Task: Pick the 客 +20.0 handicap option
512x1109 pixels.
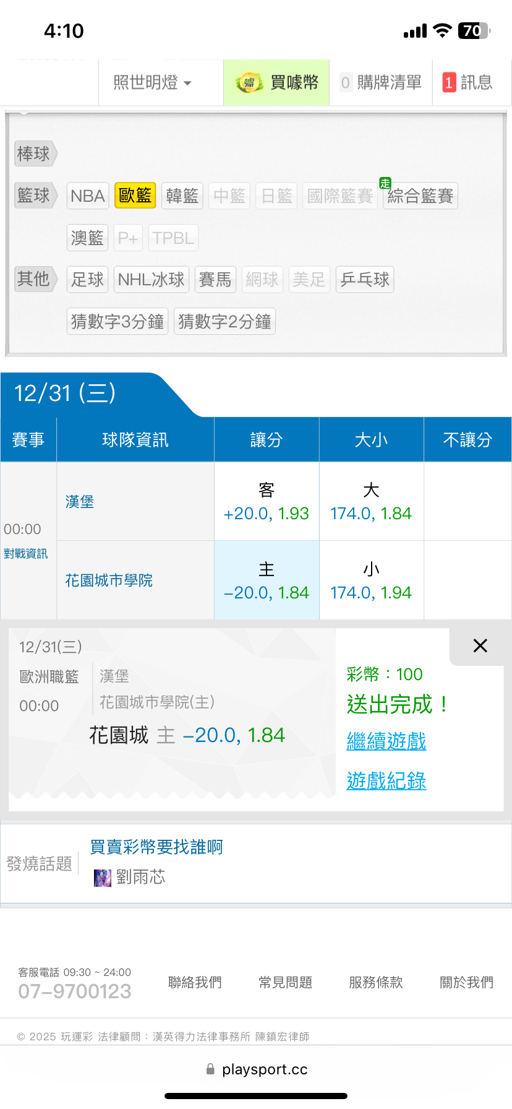Action: pyautogui.click(x=267, y=502)
